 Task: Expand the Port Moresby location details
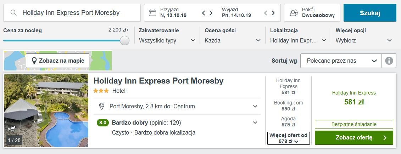click(255, 106)
